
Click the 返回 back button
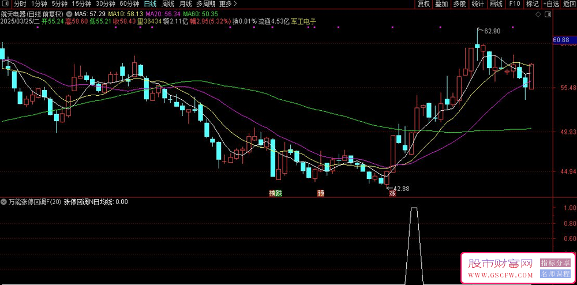569,4
